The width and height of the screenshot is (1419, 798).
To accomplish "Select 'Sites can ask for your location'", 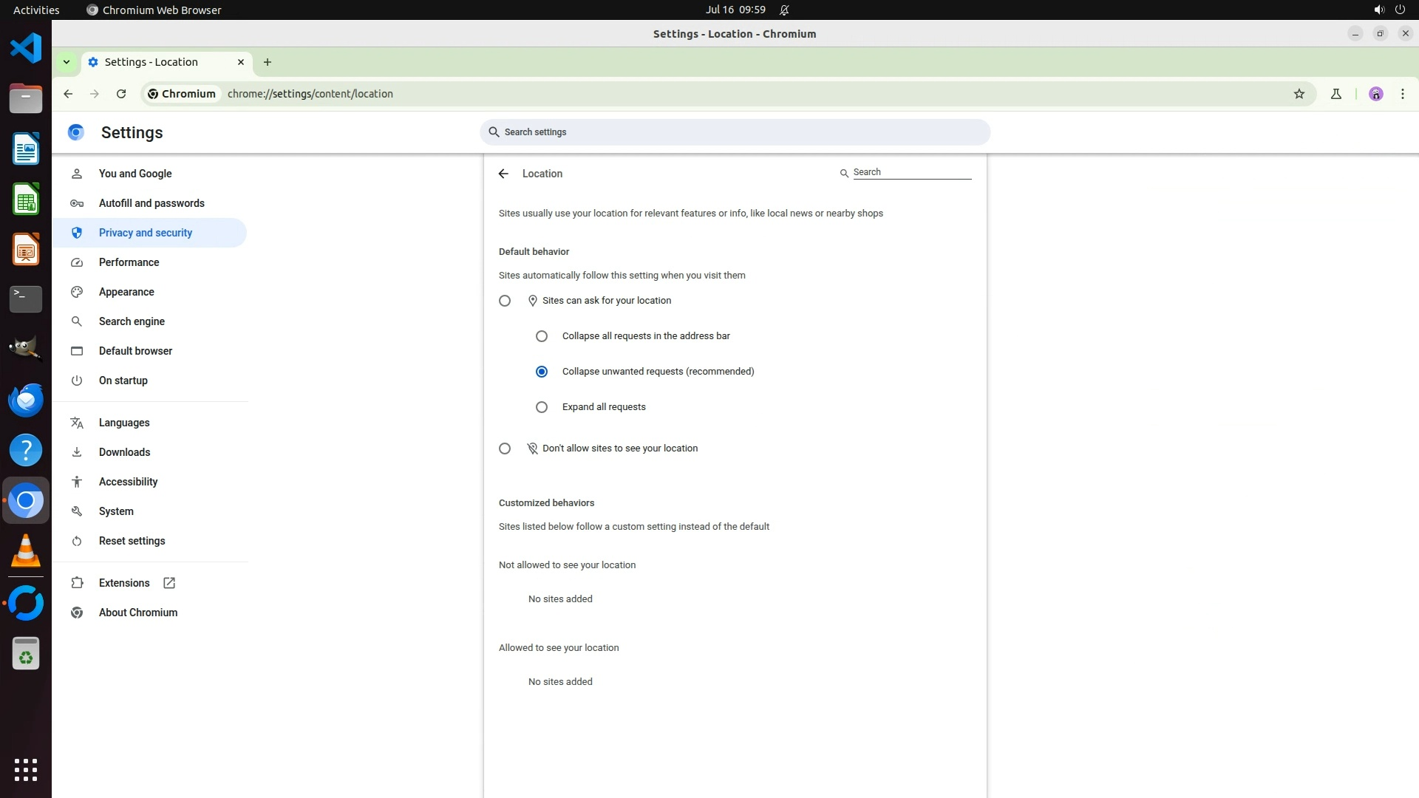I will tap(505, 301).
